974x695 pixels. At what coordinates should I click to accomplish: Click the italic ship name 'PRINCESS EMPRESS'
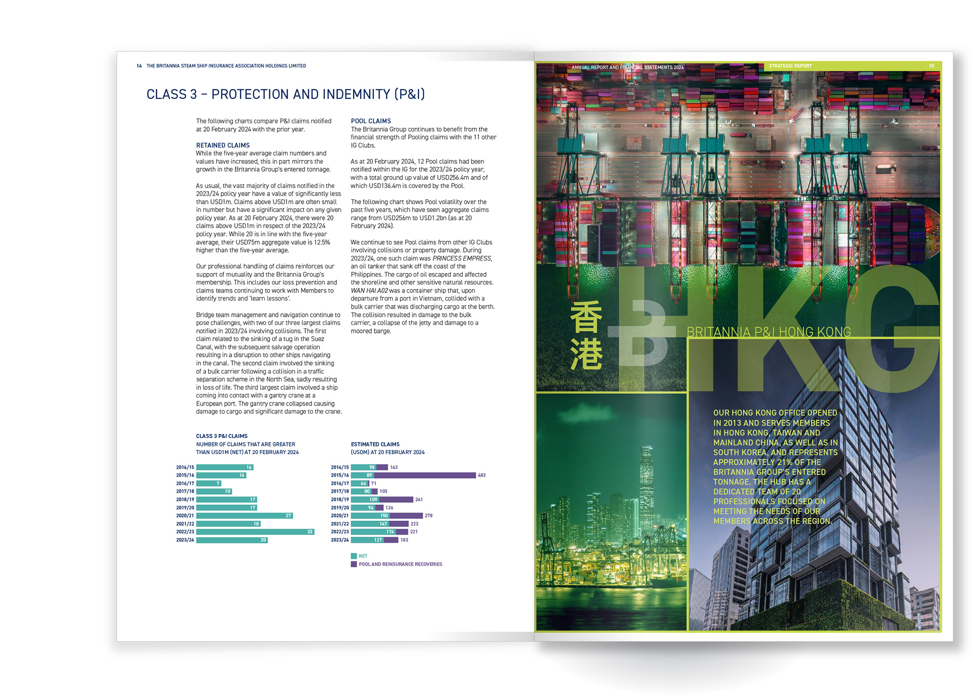pos(462,259)
